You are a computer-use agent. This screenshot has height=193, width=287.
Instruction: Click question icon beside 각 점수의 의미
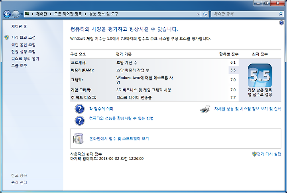pyautogui.click(x=80, y=109)
